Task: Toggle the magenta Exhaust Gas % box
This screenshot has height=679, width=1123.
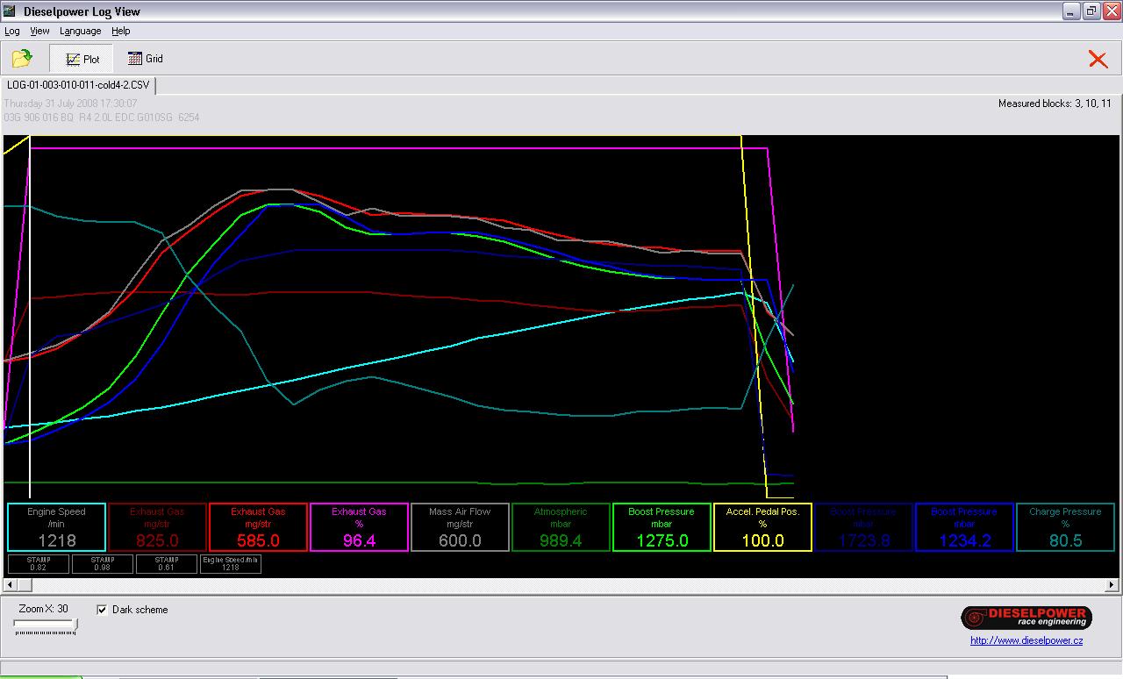Action: point(359,526)
